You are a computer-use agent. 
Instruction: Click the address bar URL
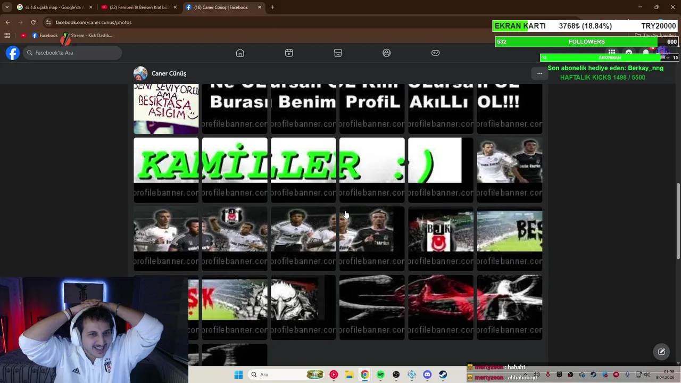(x=94, y=22)
